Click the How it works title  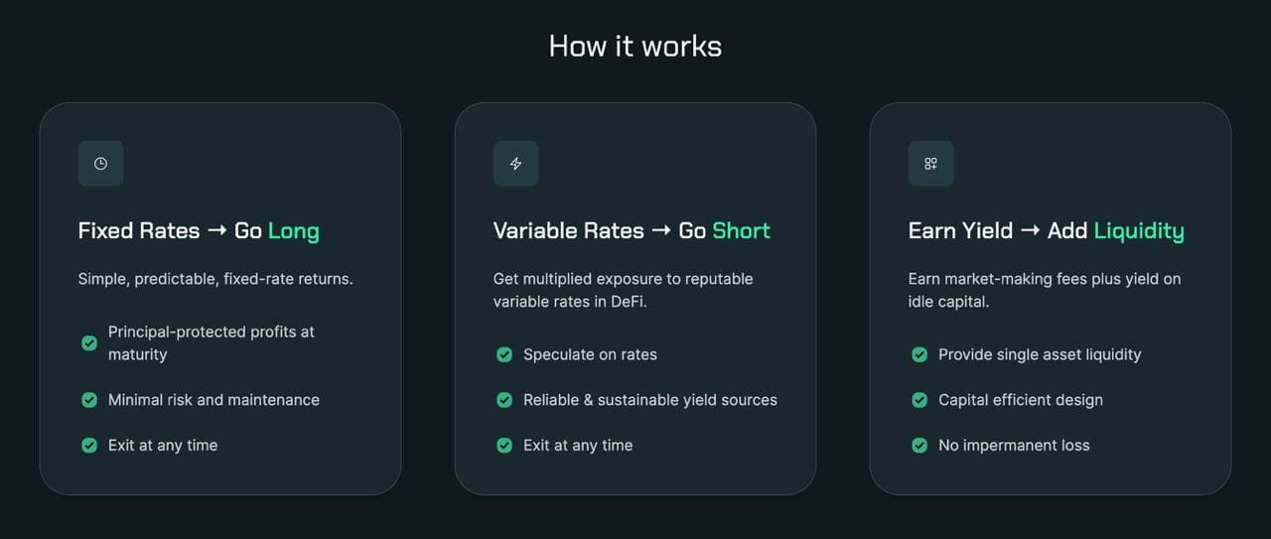(635, 46)
